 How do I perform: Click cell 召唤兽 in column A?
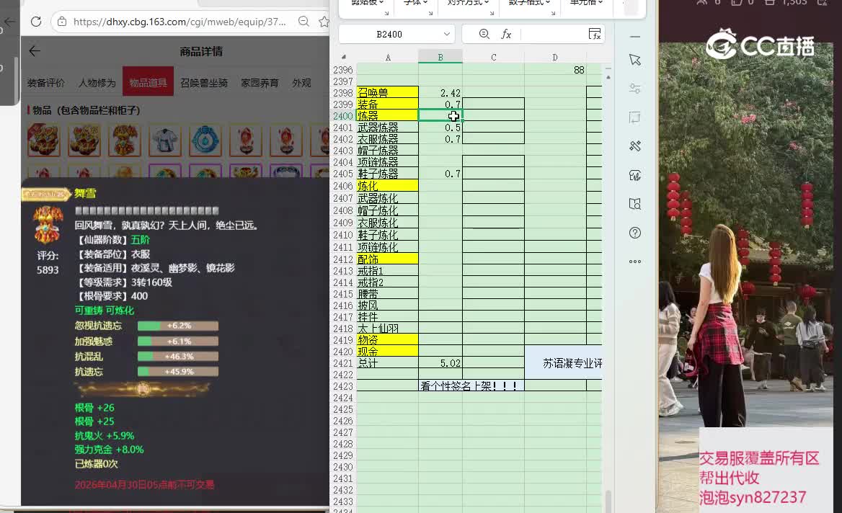click(387, 93)
